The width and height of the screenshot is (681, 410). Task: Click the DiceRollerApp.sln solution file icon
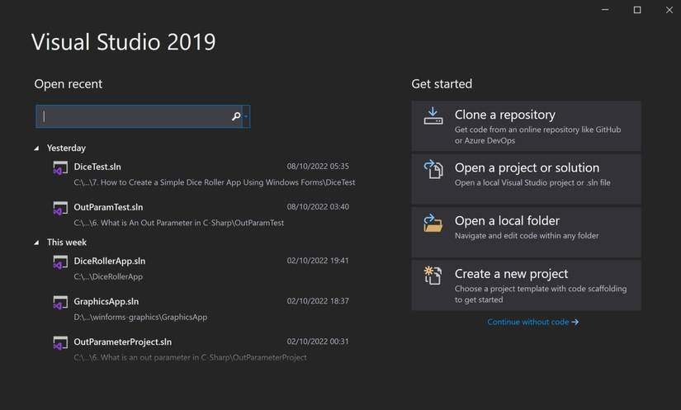coord(60,262)
